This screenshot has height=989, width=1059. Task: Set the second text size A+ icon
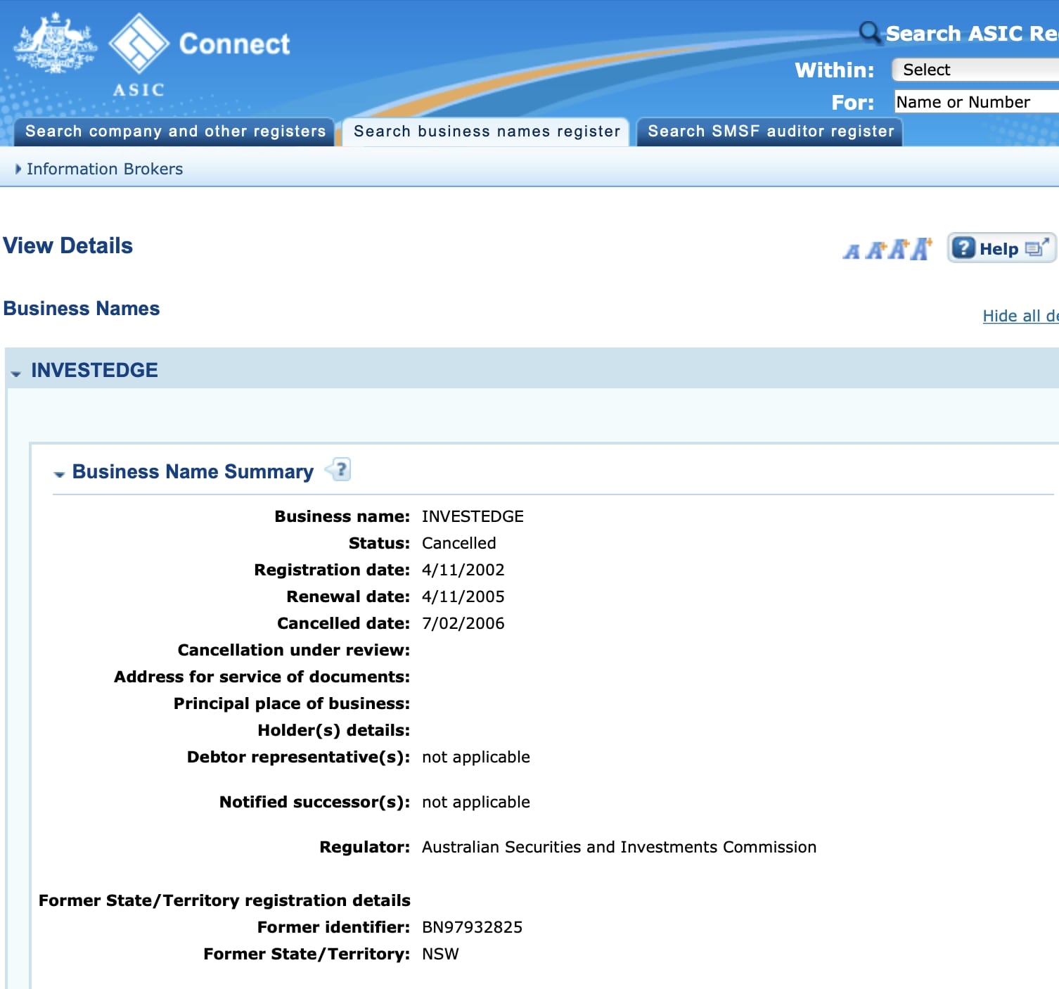(875, 250)
